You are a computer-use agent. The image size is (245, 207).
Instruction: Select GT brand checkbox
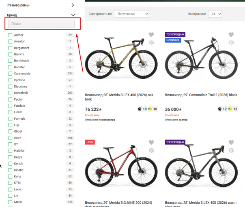click(x=10, y=144)
